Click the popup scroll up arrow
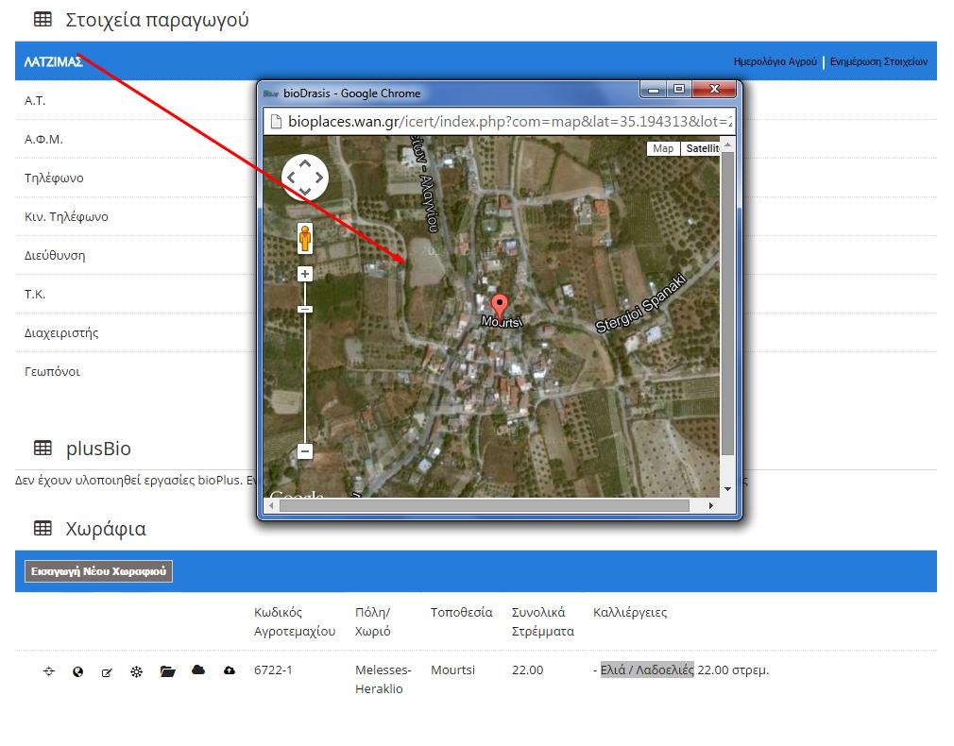 pyautogui.click(x=727, y=144)
